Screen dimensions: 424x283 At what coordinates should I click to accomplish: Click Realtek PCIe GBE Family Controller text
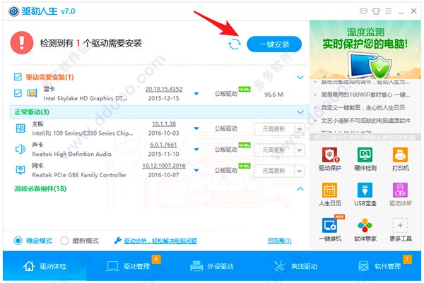(x=79, y=175)
